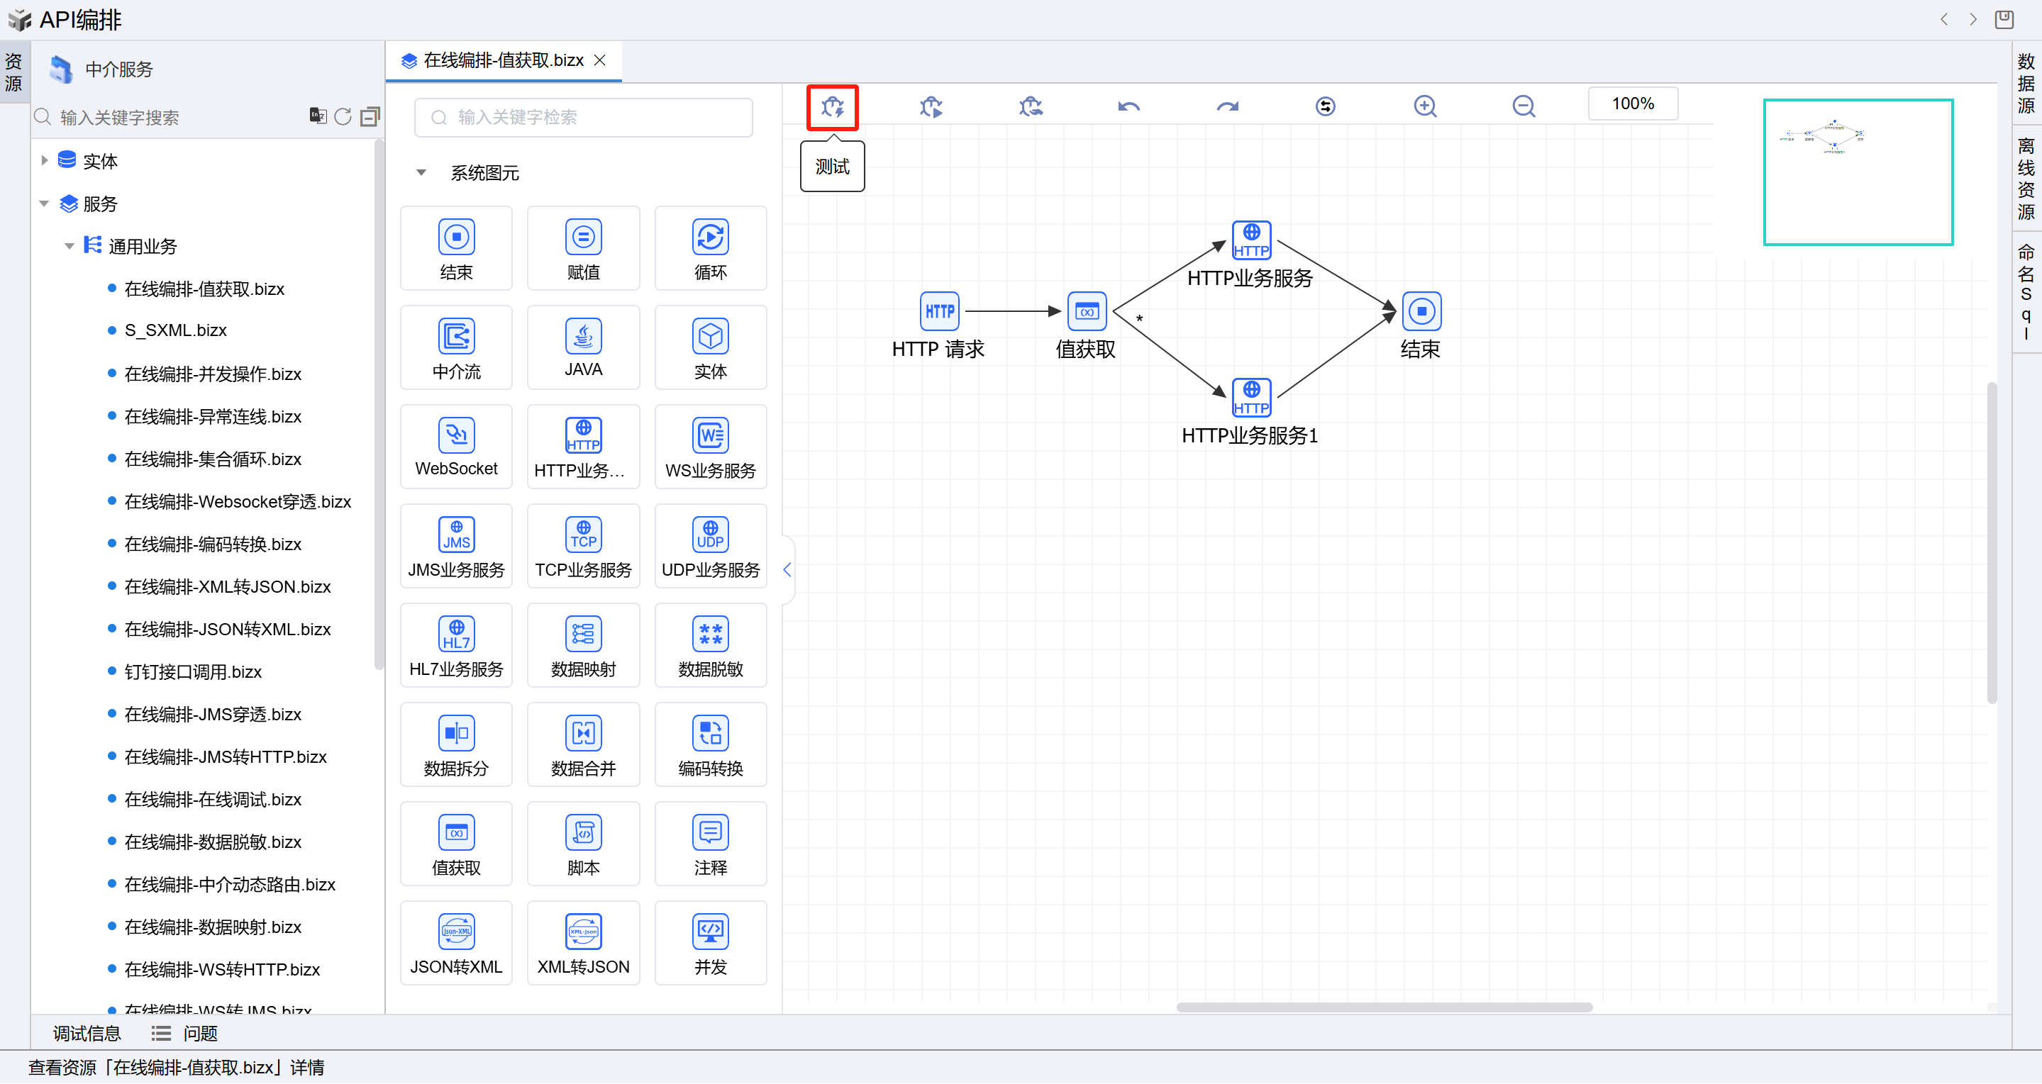Open 在线编排-数据映射.bizx in tree
This screenshot has width=2042, height=1084.
point(213,927)
